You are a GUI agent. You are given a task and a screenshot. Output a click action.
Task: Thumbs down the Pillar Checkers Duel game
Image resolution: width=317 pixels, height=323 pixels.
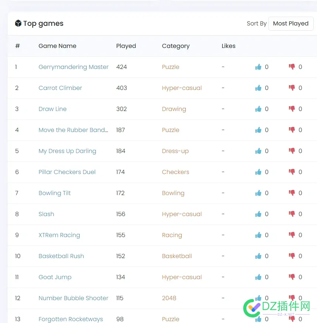pyautogui.click(x=292, y=172)
